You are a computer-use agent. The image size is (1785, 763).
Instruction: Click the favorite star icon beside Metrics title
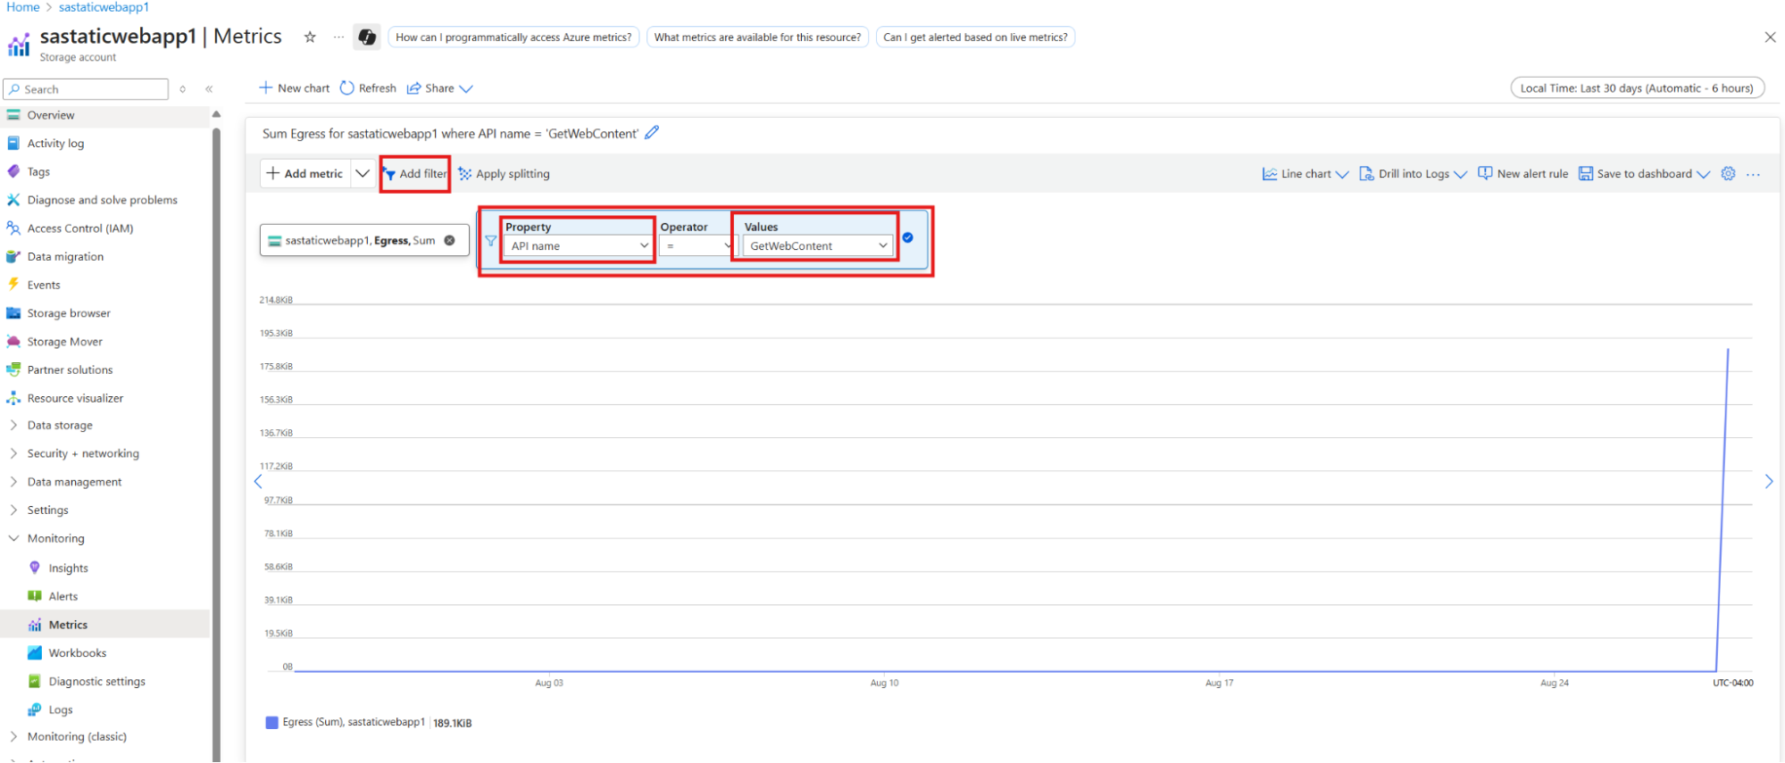(310, 37)
